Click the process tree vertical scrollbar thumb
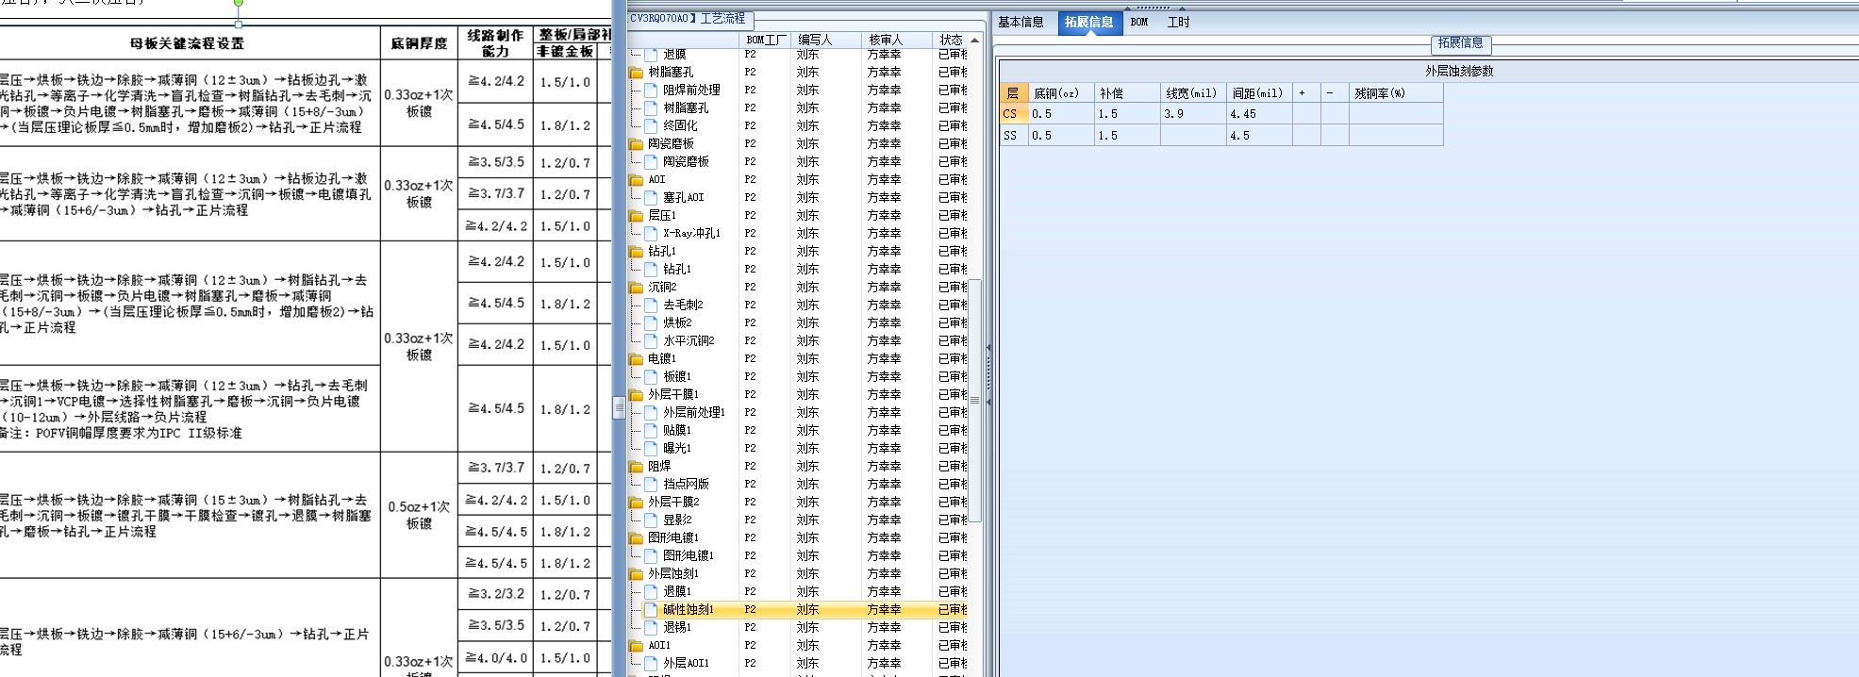This screenshot has width=1859, height=677. pos(975,400)
